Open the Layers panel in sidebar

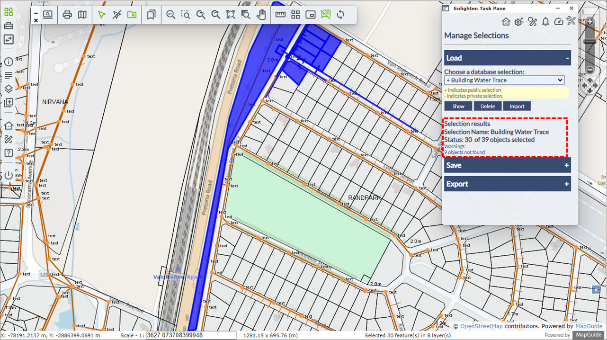(9, 89)
